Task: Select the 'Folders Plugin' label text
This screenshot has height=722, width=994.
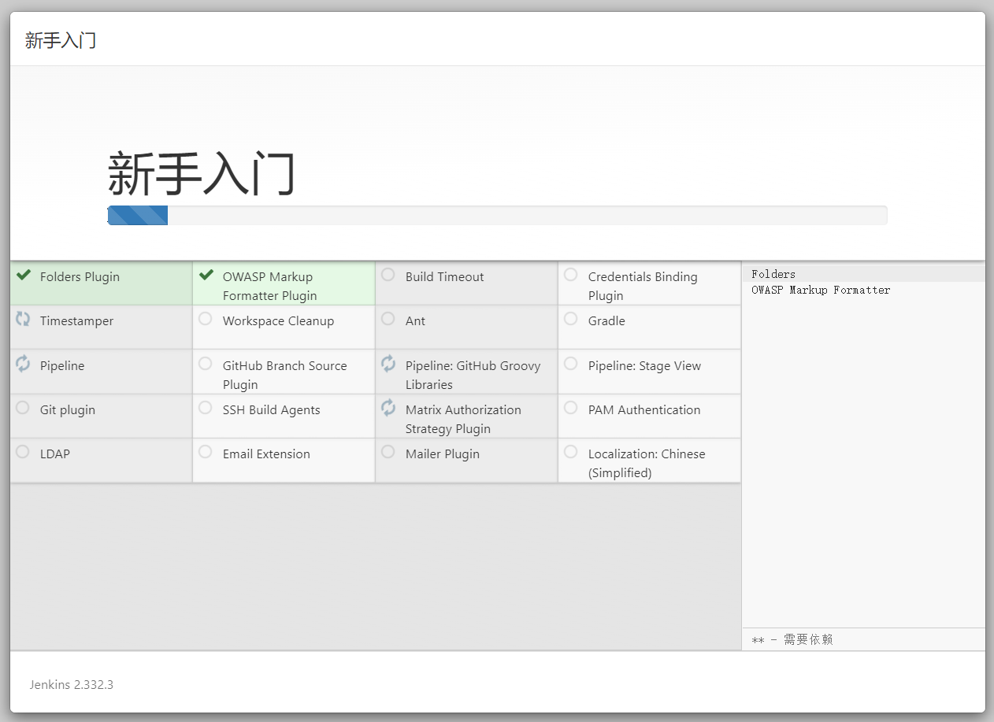Action: point(80,277)
